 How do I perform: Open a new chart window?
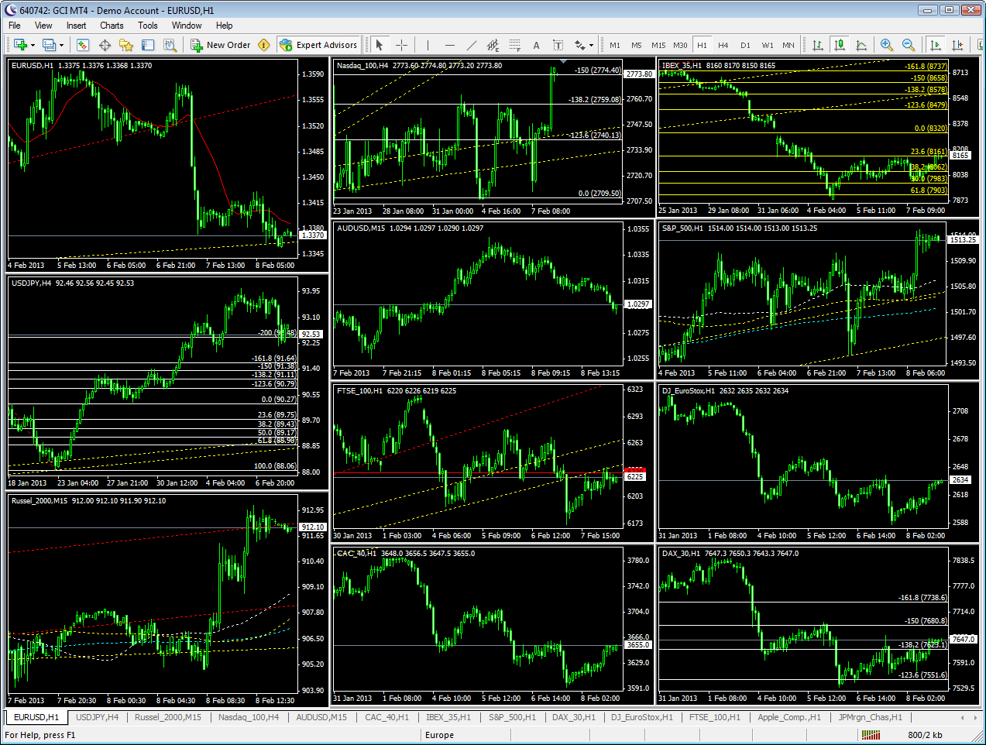[x=20, y=45]
